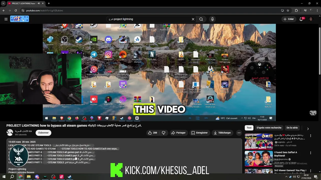Visit the Nick Nayersina channel link
The width and height of the screenshot is (321, 180).
[x=281, y=159]
